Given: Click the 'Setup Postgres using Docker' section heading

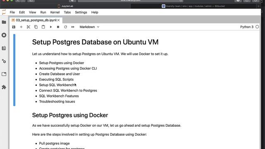Looking at the screenshot, I should [x=70, y=115].
